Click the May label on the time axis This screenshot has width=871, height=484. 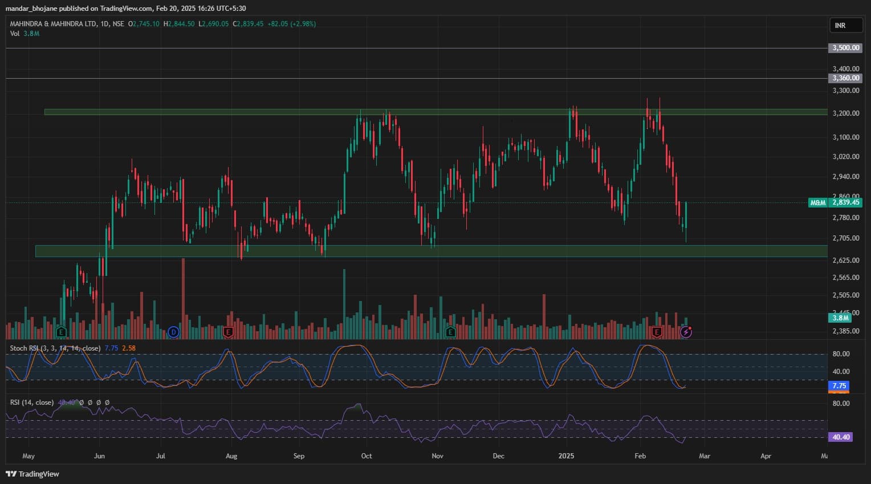pyautogui.click(x=29, y=456)
